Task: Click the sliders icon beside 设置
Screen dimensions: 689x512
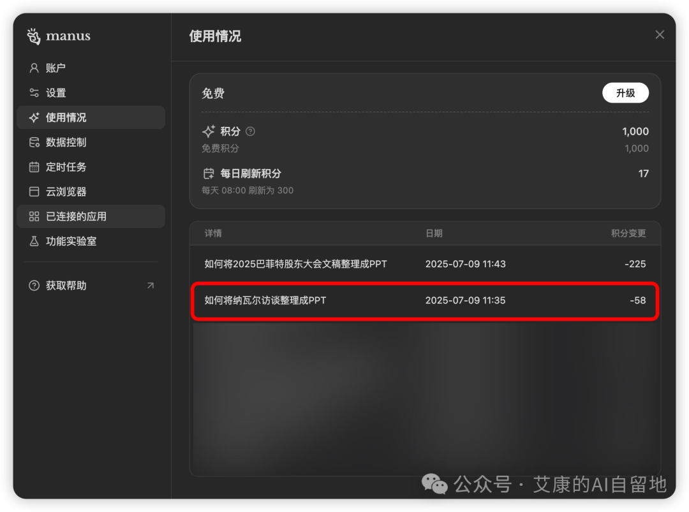Action: (x=34, y=92)
